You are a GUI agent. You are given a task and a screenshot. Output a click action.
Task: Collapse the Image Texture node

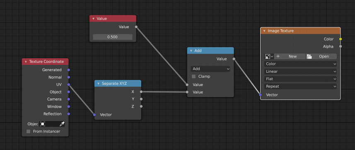(x=264, y=31)
